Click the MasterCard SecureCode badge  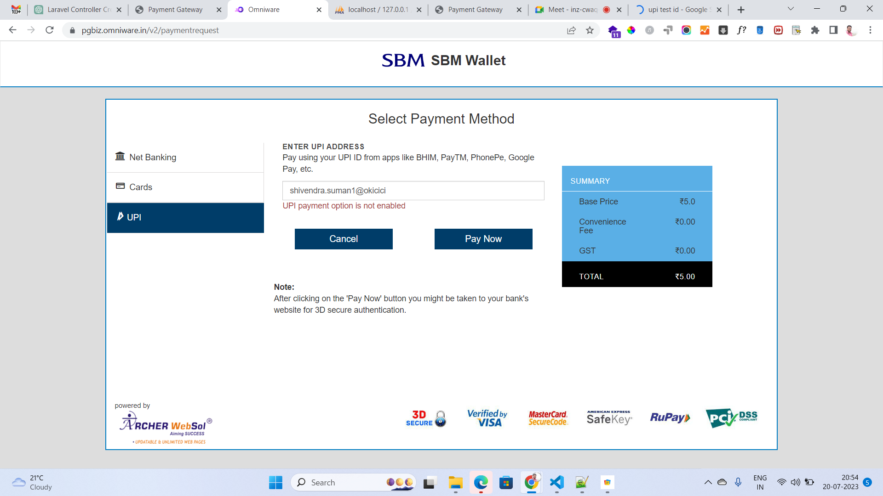548,418
